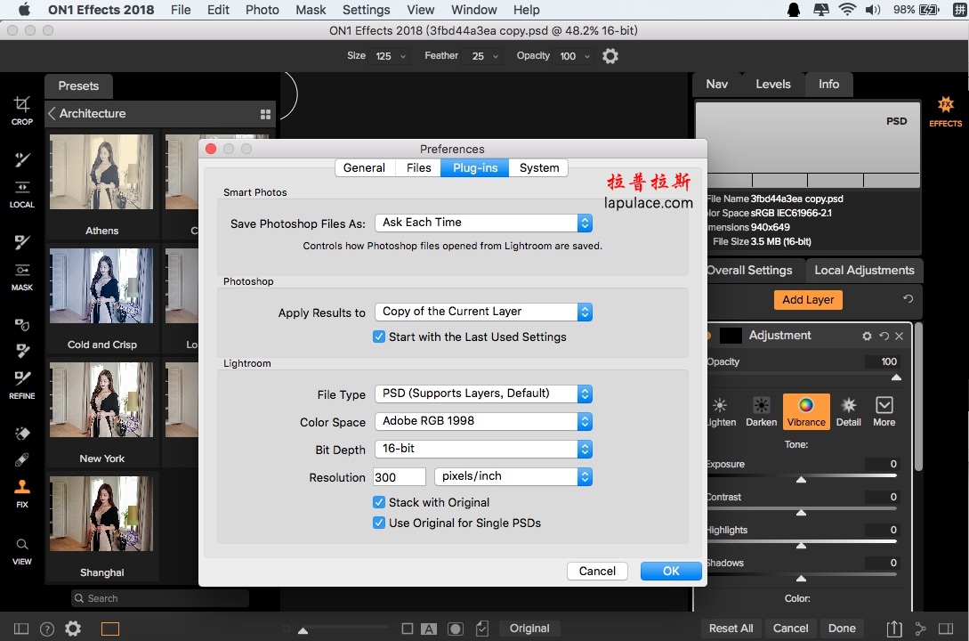This screenshot has height=641, width=969.
Task: Select the Refine brush tool
Action: pyautogui.click(x=21, y=377)
